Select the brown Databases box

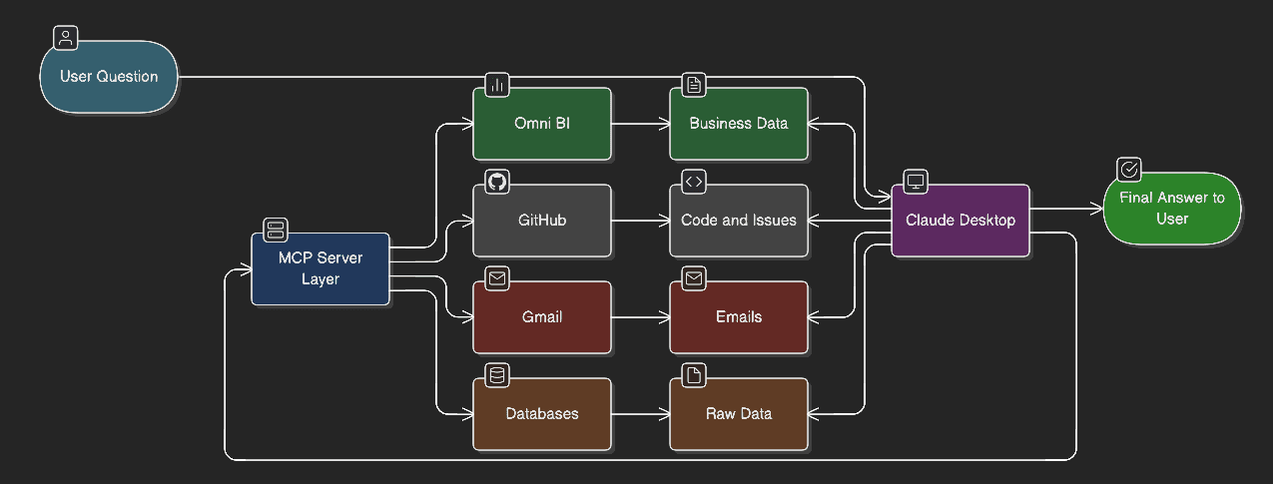[x=542, y=414]
